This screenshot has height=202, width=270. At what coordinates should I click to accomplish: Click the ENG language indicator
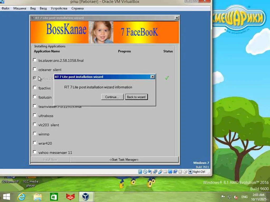244,197
